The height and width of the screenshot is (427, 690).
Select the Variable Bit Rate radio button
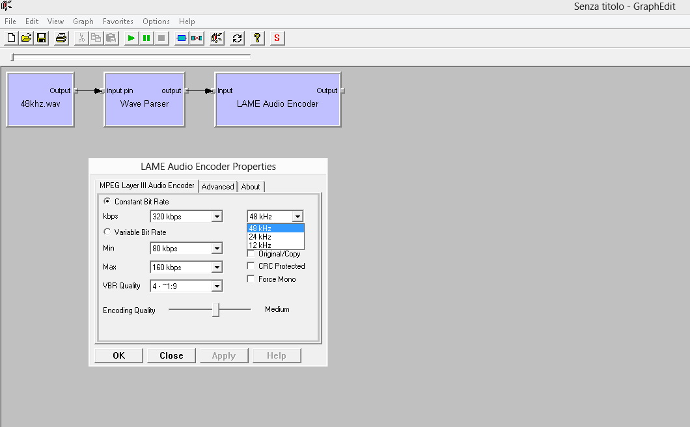[x=107, y=232]
